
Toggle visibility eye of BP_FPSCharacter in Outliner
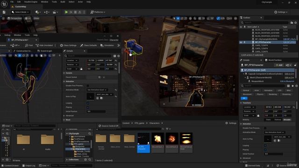[241, 42]
